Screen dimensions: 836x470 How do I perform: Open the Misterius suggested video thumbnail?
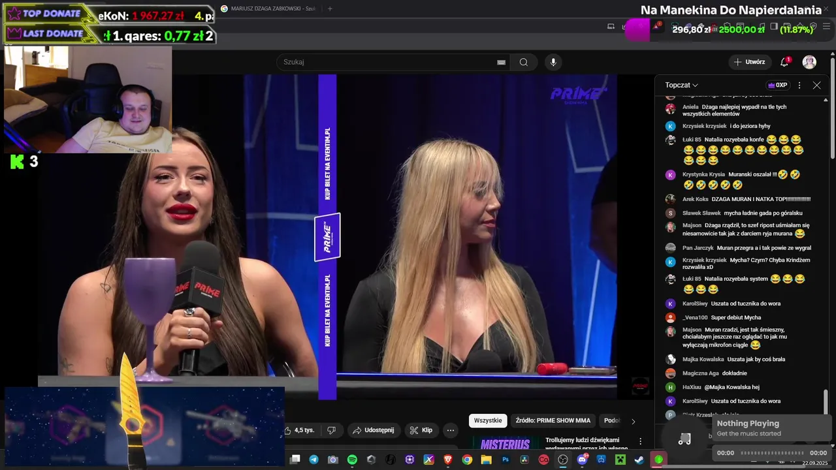point(505,444)
